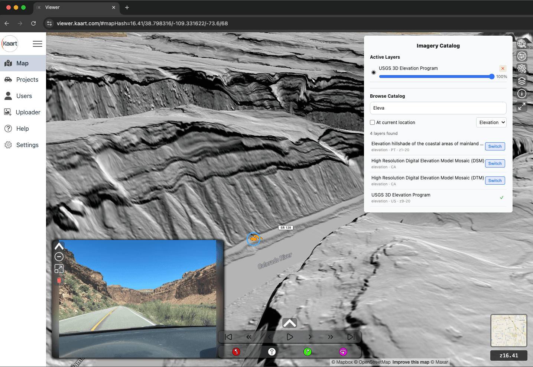Enable the At current location checkbox

coord(372,122)
